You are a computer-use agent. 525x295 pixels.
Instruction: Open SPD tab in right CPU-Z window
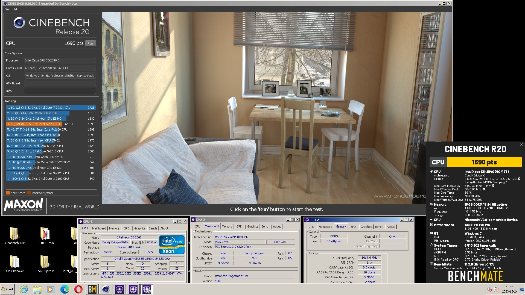(x=353, y=227)
